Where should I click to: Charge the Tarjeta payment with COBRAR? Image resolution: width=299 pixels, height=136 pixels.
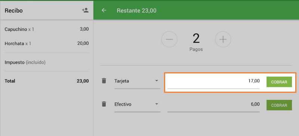279,82
